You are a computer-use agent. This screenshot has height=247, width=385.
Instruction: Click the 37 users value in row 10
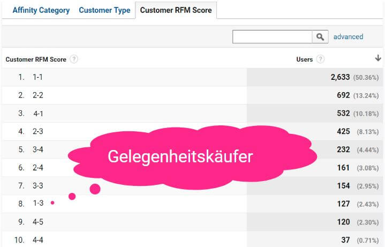coord(345,240)
